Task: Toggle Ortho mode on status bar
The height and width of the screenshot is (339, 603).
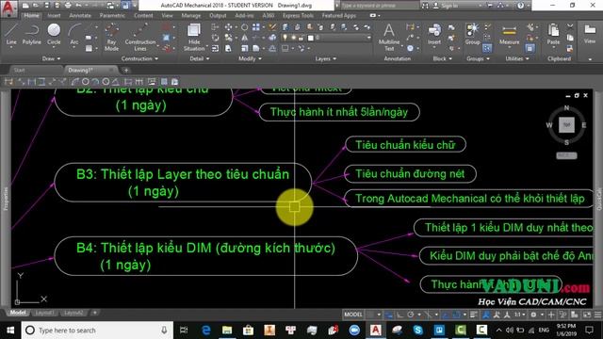Action: point(399,315)
